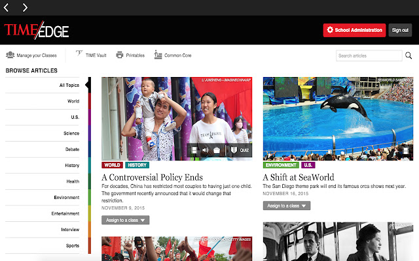Open Manage your Classes
Viewport: 419px width, 261px height.
point(31,55)
